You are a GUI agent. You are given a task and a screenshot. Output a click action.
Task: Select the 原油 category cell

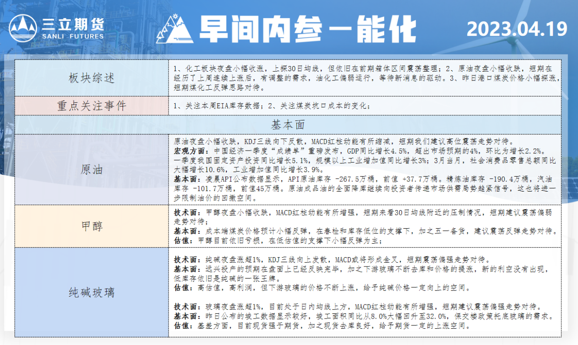pos(91,169)
